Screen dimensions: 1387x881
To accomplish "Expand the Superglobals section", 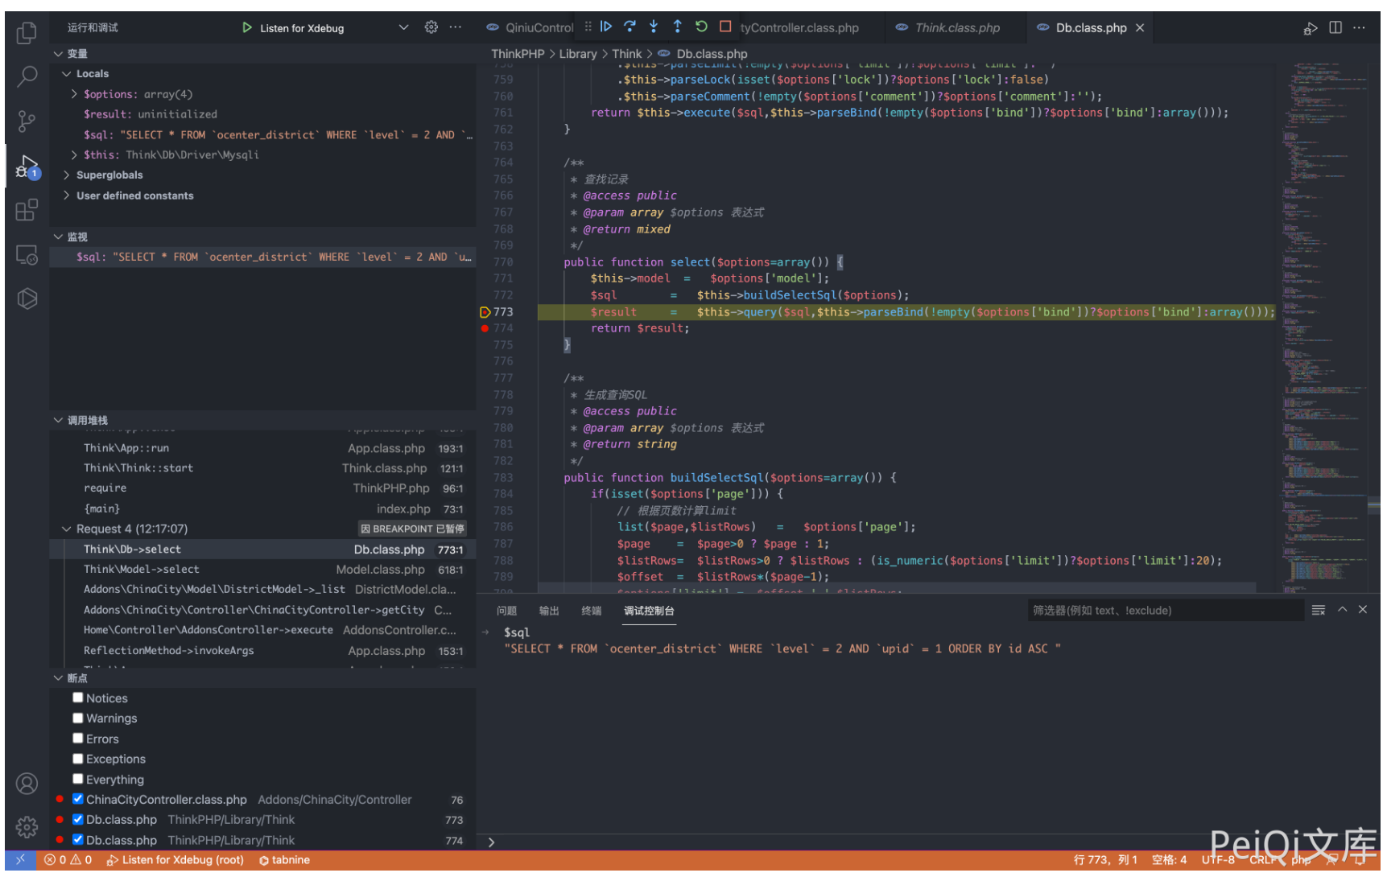I will 67,175.
